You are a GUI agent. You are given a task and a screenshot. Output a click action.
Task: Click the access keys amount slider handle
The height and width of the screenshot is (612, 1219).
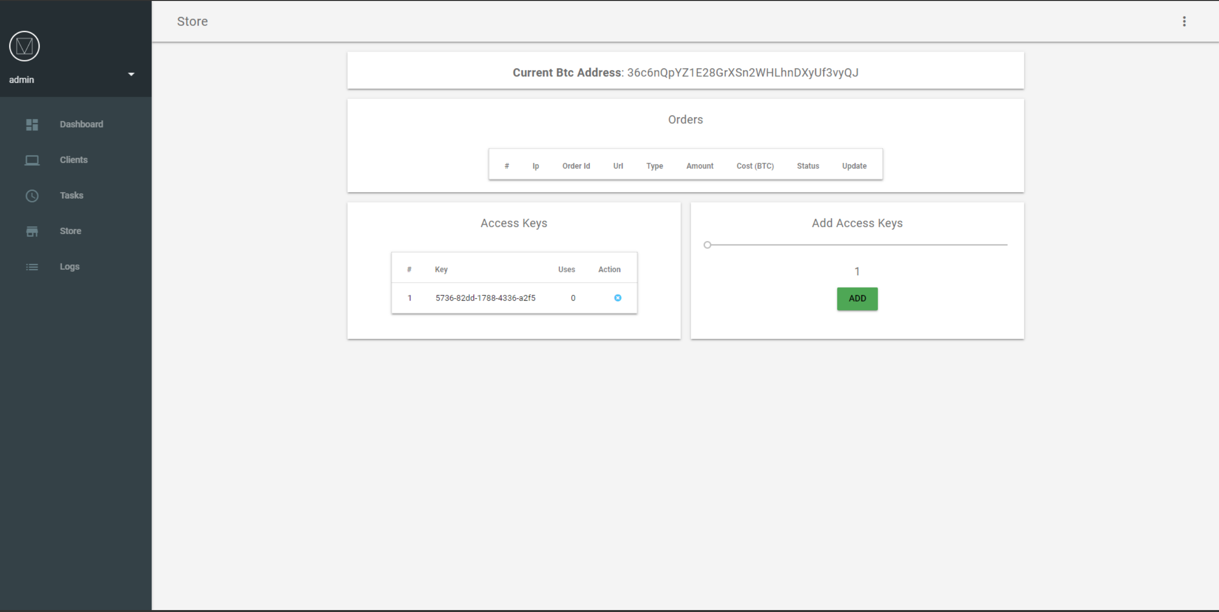tap(707, 245)
